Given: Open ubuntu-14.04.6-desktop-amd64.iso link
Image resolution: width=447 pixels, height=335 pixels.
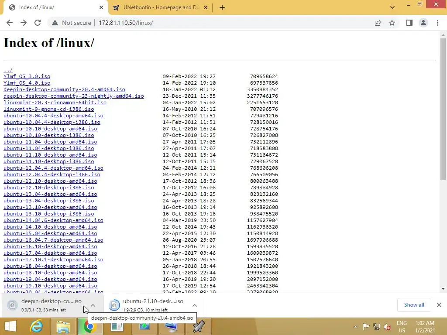Looking at the screenshot, I should click(53, 220).
